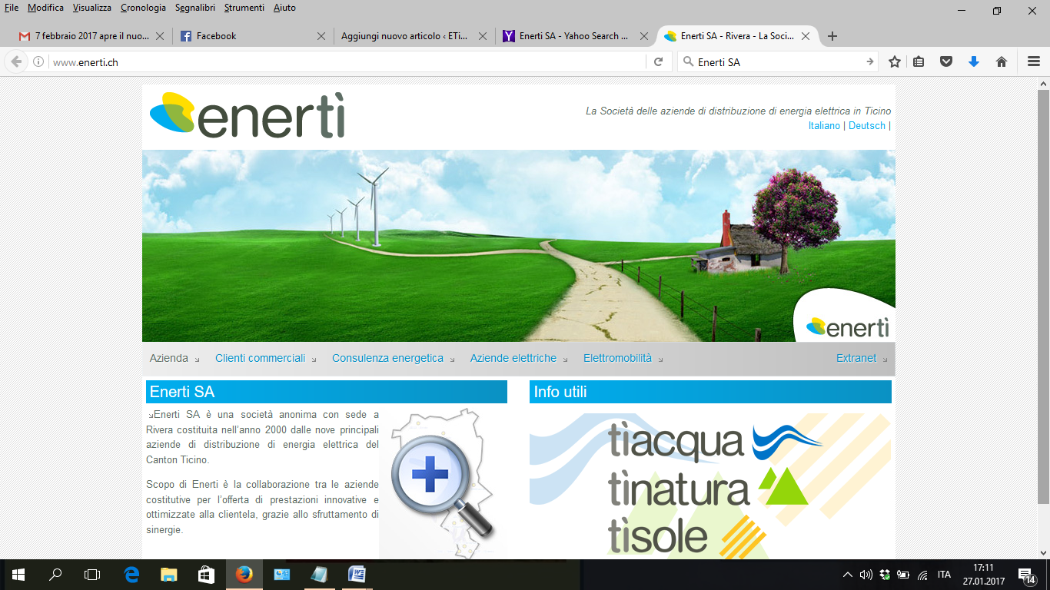Go back with the browser back arrow
The image size is (1050, 590).
pos(16,62)
